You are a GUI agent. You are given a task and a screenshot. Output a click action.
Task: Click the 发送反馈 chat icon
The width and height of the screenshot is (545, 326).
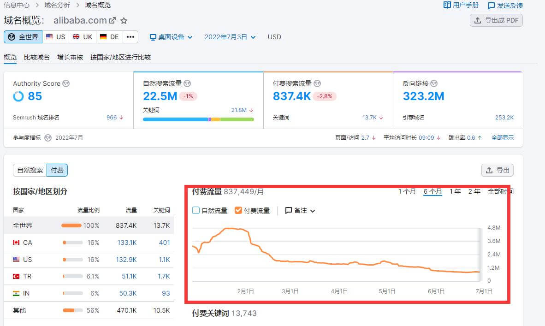pos(490,5)
